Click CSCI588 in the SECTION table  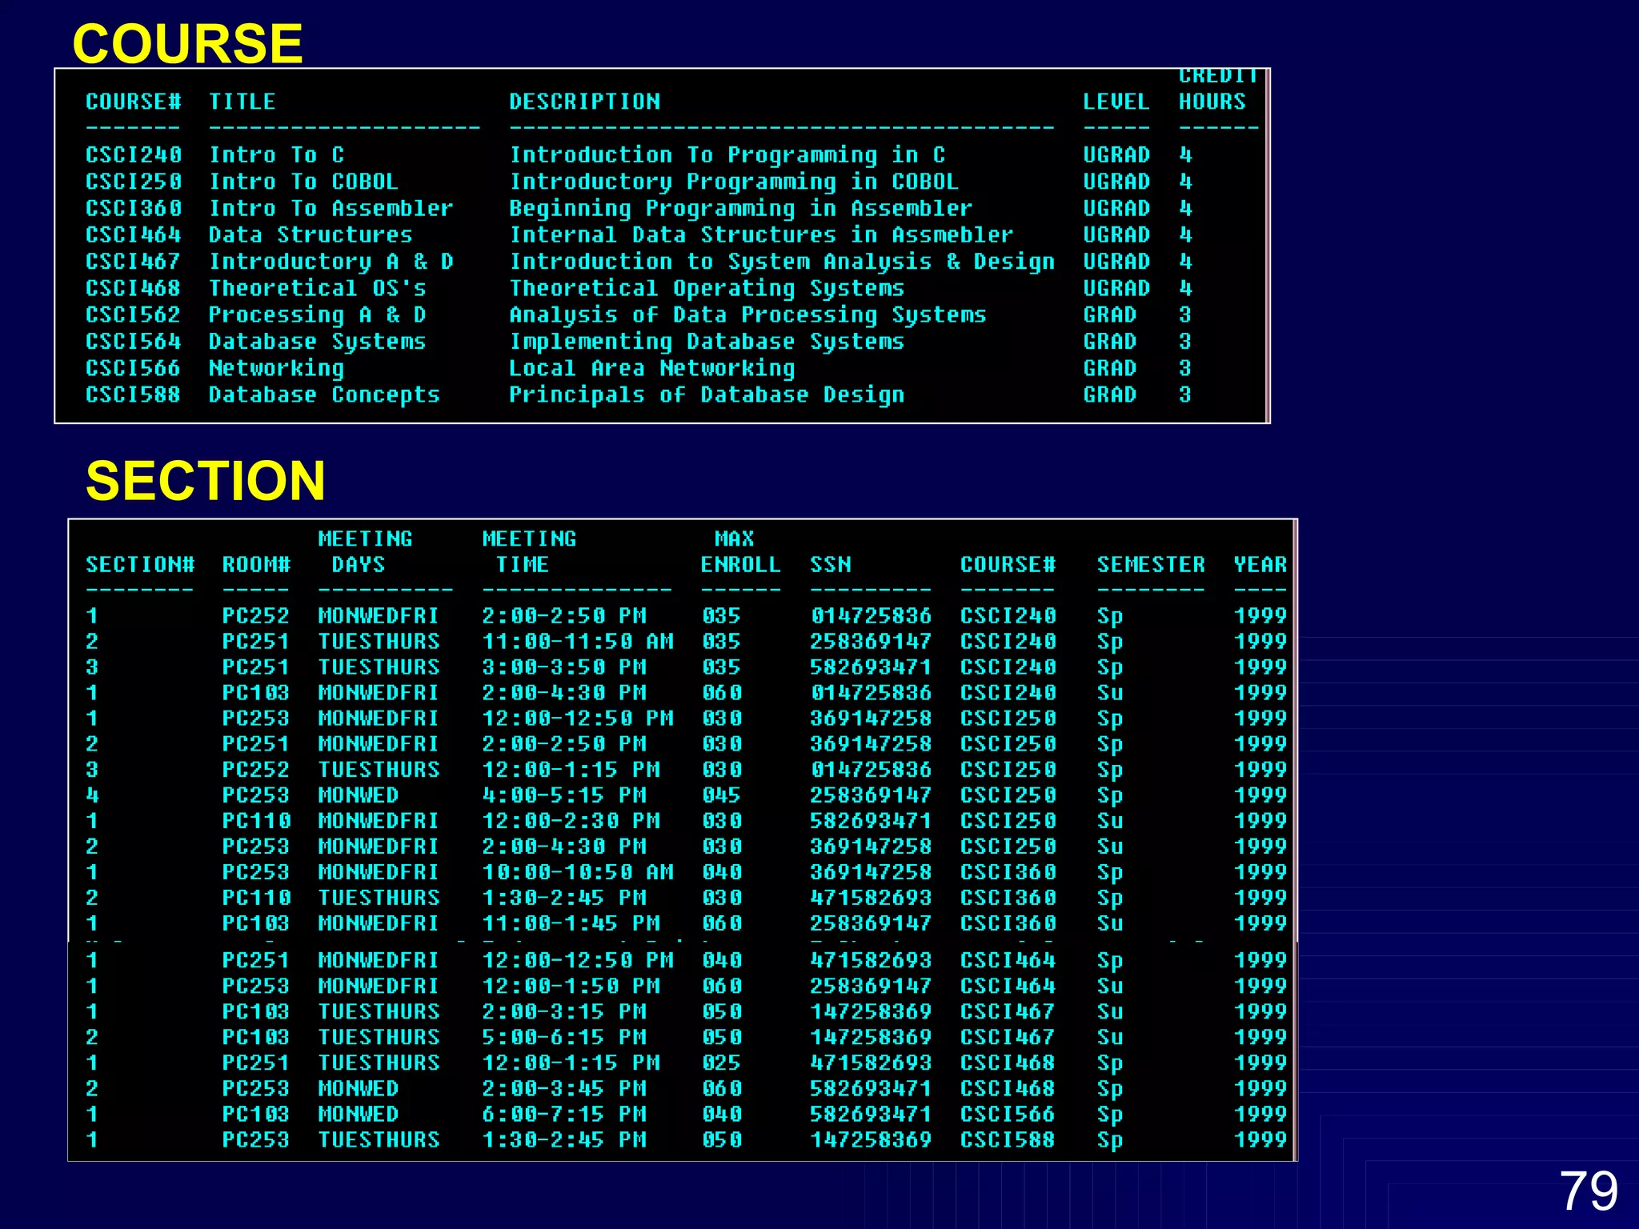[1007, 1139]
